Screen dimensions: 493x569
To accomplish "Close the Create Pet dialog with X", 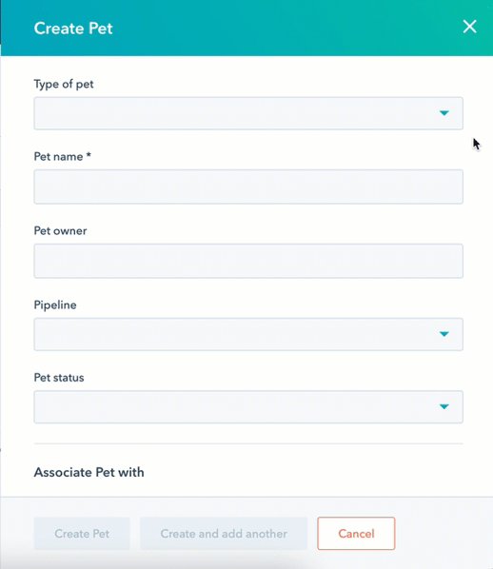I will 469,27.
